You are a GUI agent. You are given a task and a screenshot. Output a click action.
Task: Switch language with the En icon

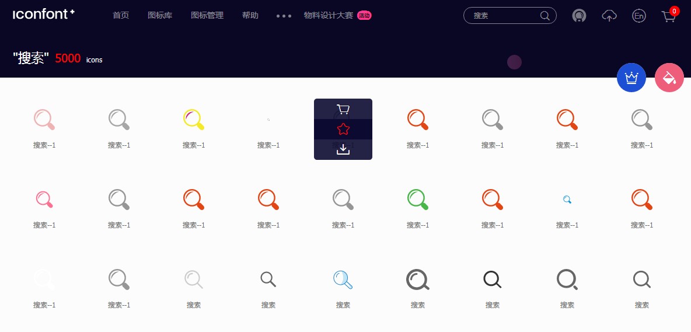click(x=639, y=16)
